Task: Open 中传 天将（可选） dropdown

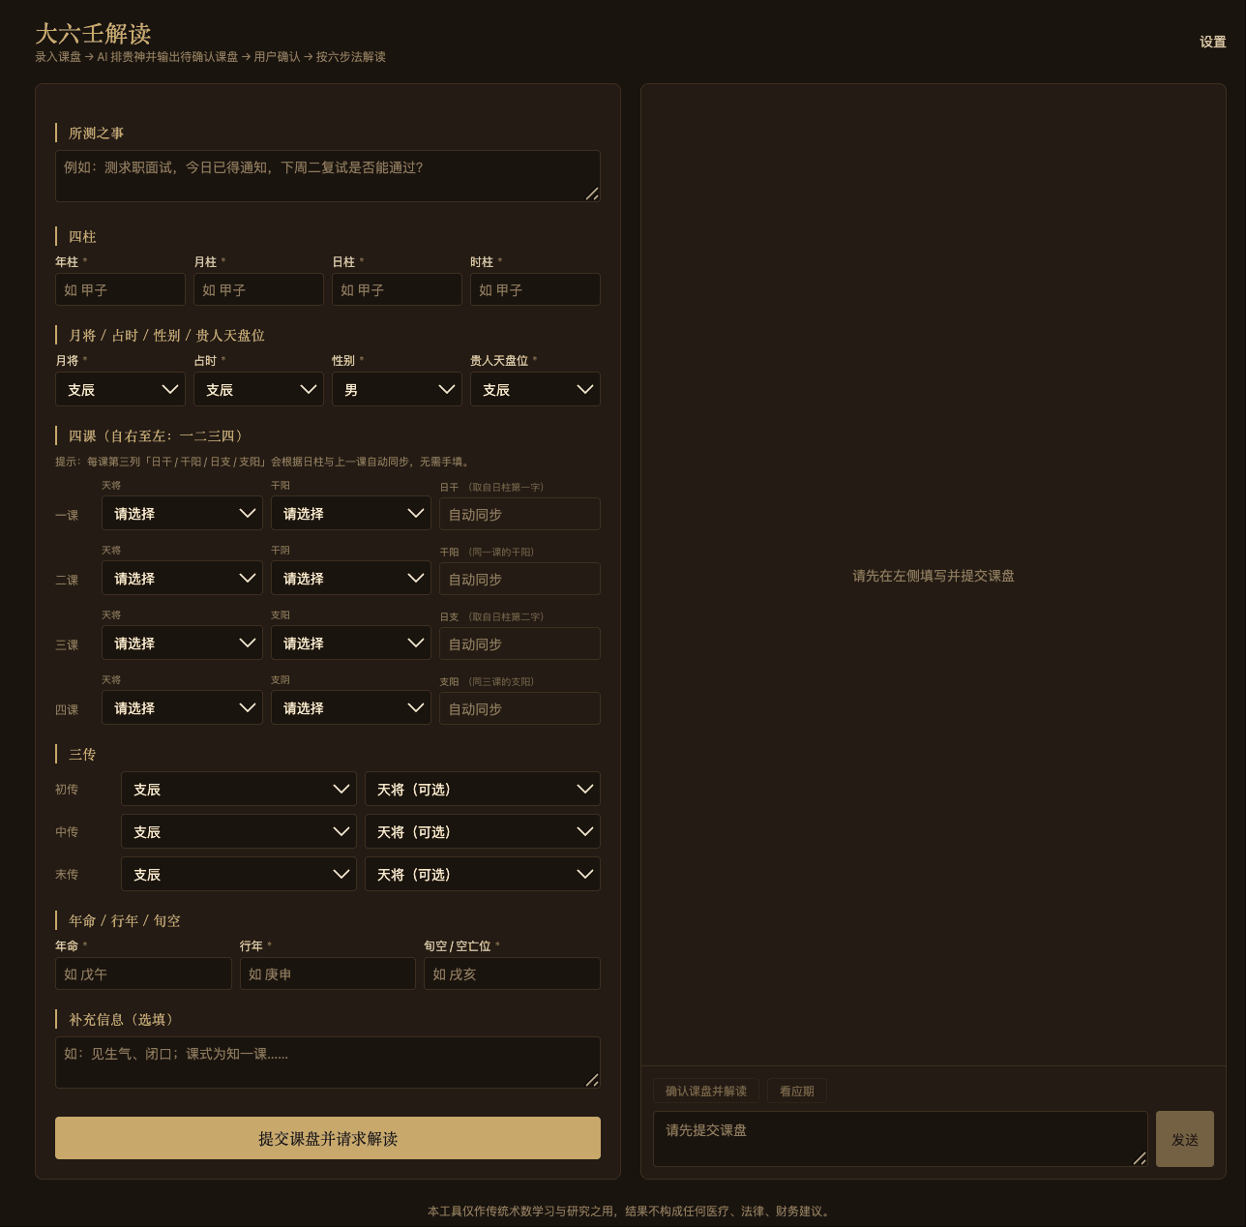Action: click(x=483, y=831)
